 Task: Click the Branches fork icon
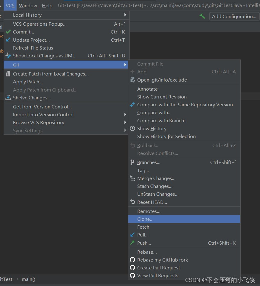[x=132, y=162]
